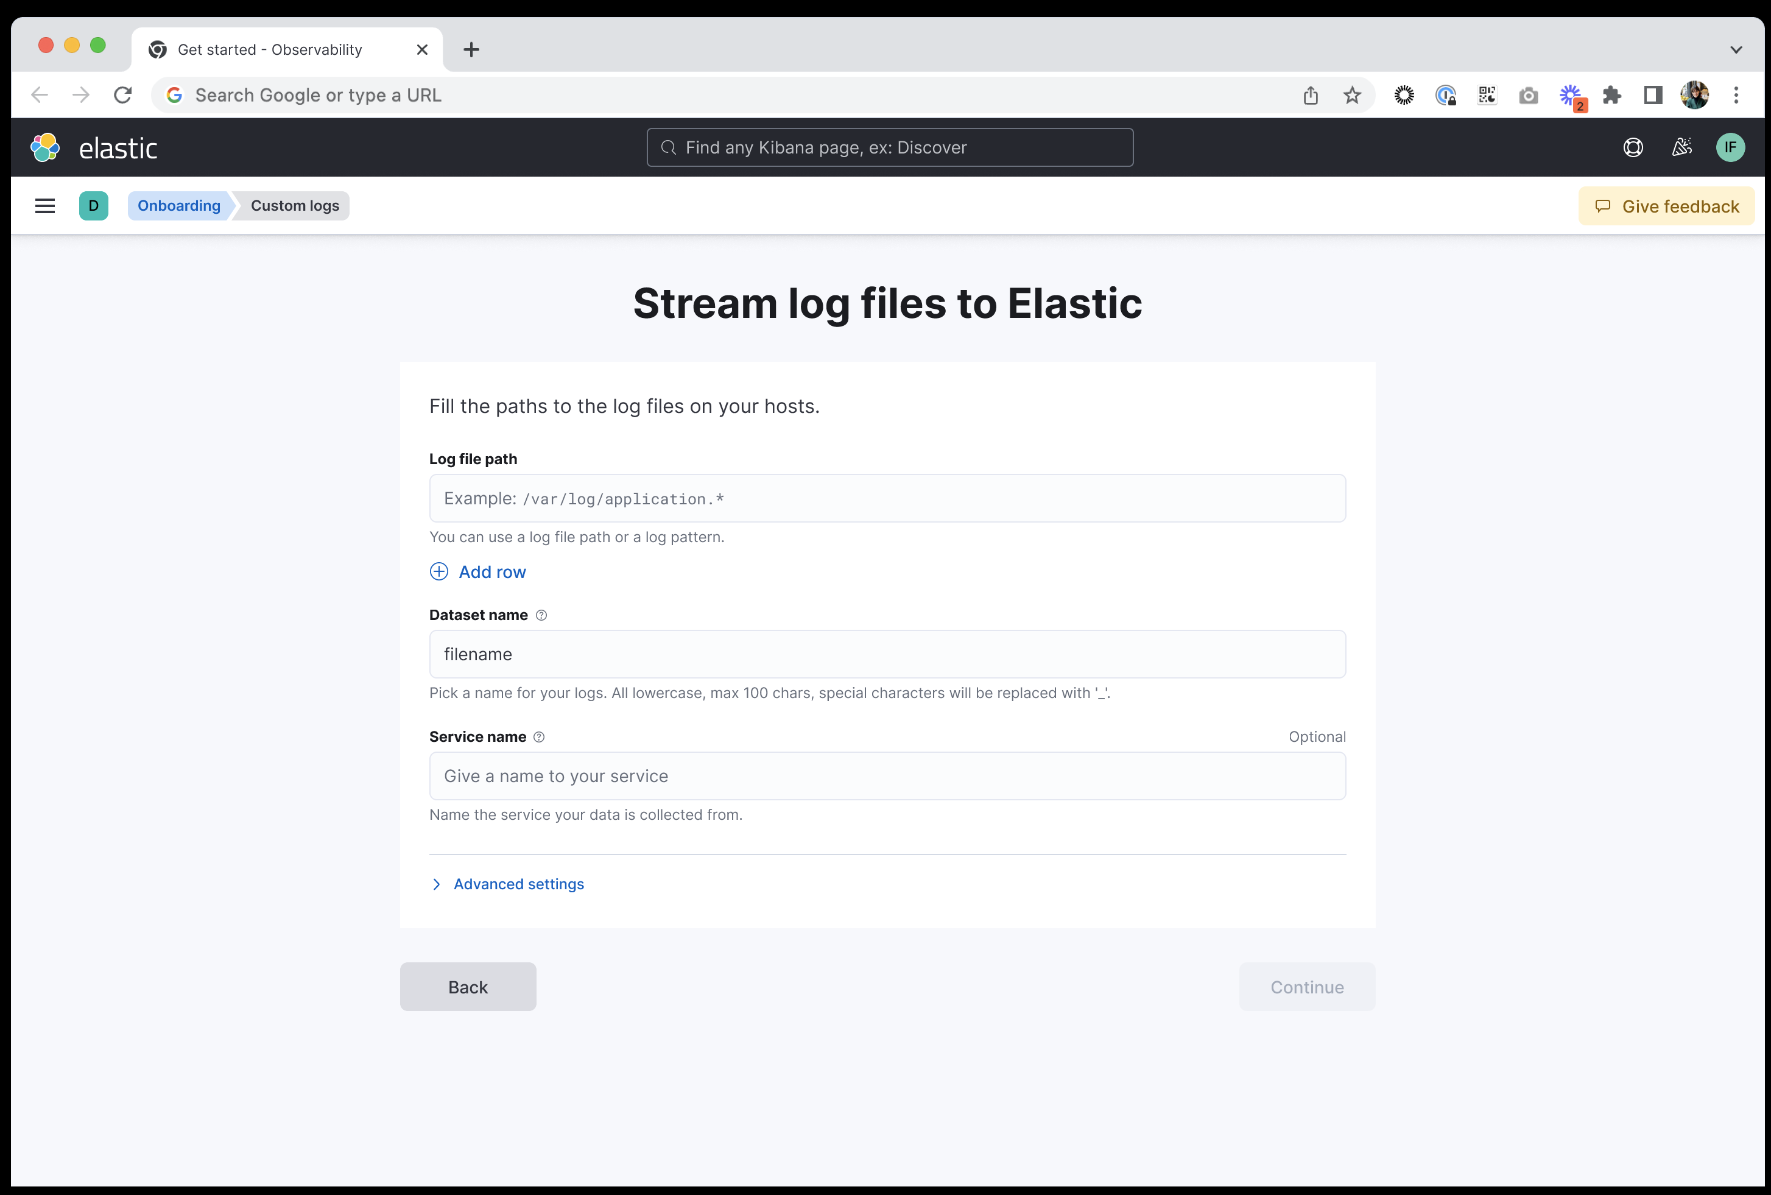Select the Get started - Observability tab
Image resolution: width=1771 pixels, height=1195 pixels.
point(270,49)
